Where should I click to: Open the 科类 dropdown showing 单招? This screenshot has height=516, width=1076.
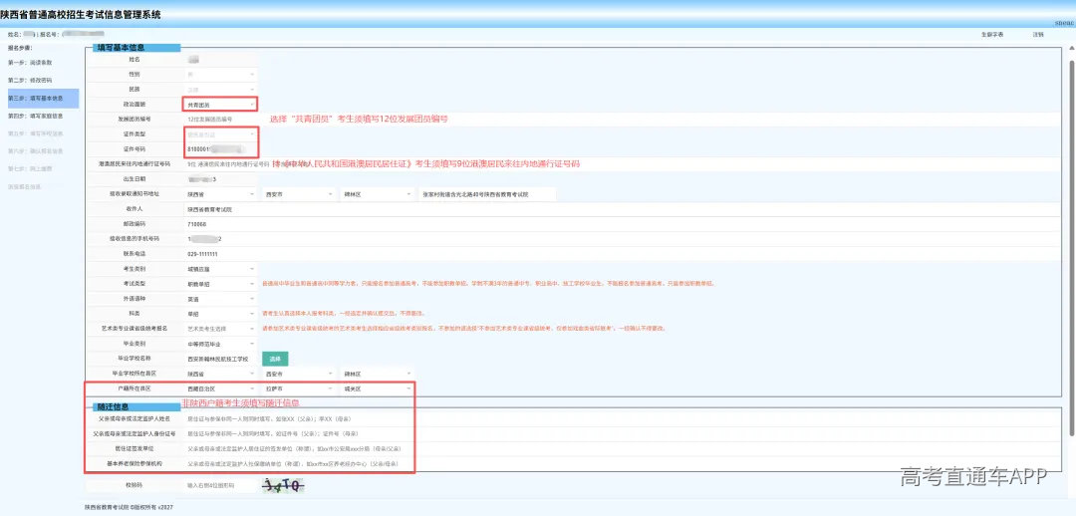(x=220, y=314)
